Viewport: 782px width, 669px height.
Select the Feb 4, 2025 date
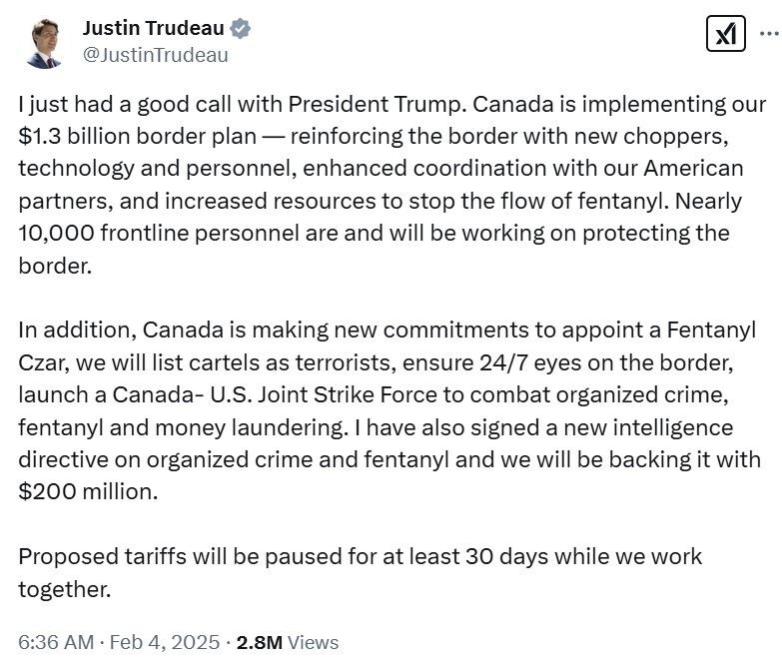coord(165,642)
